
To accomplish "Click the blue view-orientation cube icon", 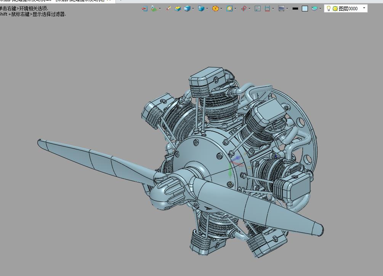I will 201,9.
